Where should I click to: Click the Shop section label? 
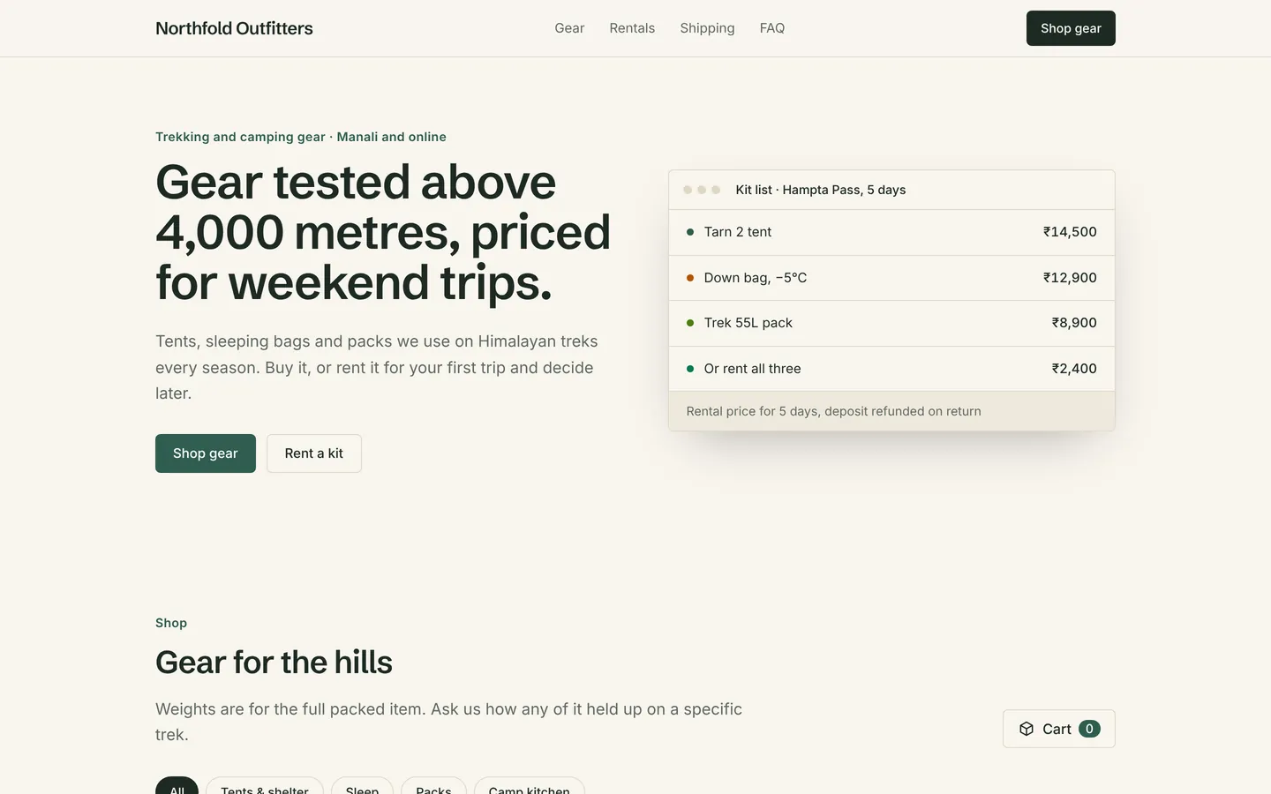click(171, 623)
